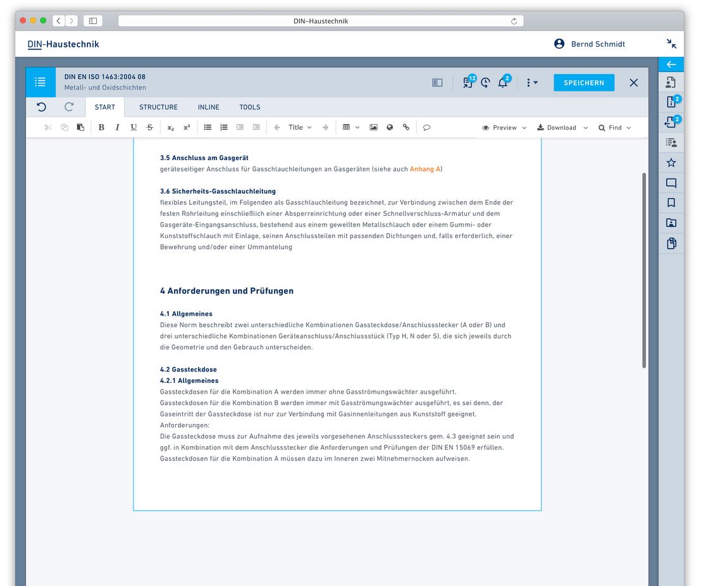Expand the Download options arrow
Image resolution: width=701 pixels, height=586 pixels.
[586, 128]
